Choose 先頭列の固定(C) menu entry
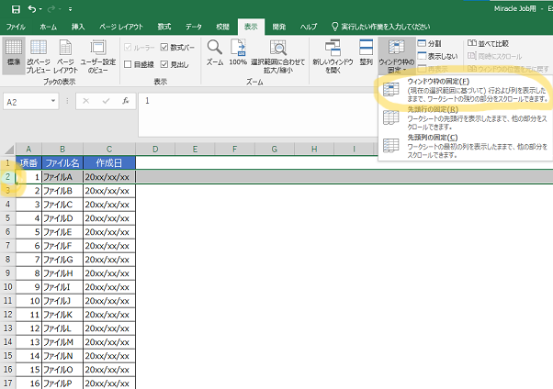This screenshot has height=389, width=553. (465, 146)
